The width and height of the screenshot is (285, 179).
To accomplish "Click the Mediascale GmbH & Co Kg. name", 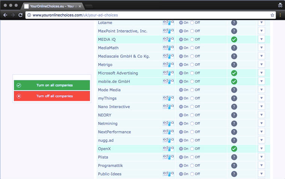I will tap(124, 56).
